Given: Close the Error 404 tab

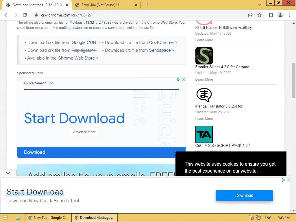Looking at the screenshot, I should click(x=136, y=5).
